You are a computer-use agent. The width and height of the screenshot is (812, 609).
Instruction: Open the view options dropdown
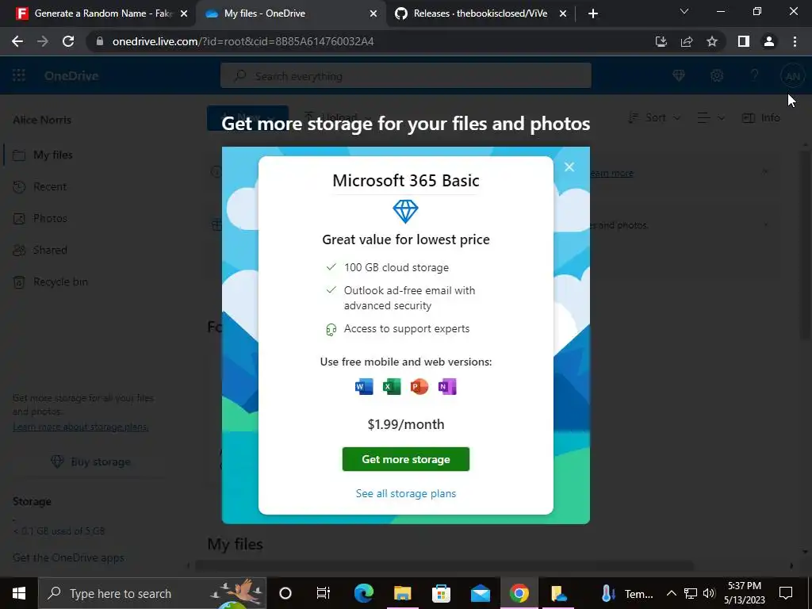point(710,118)
